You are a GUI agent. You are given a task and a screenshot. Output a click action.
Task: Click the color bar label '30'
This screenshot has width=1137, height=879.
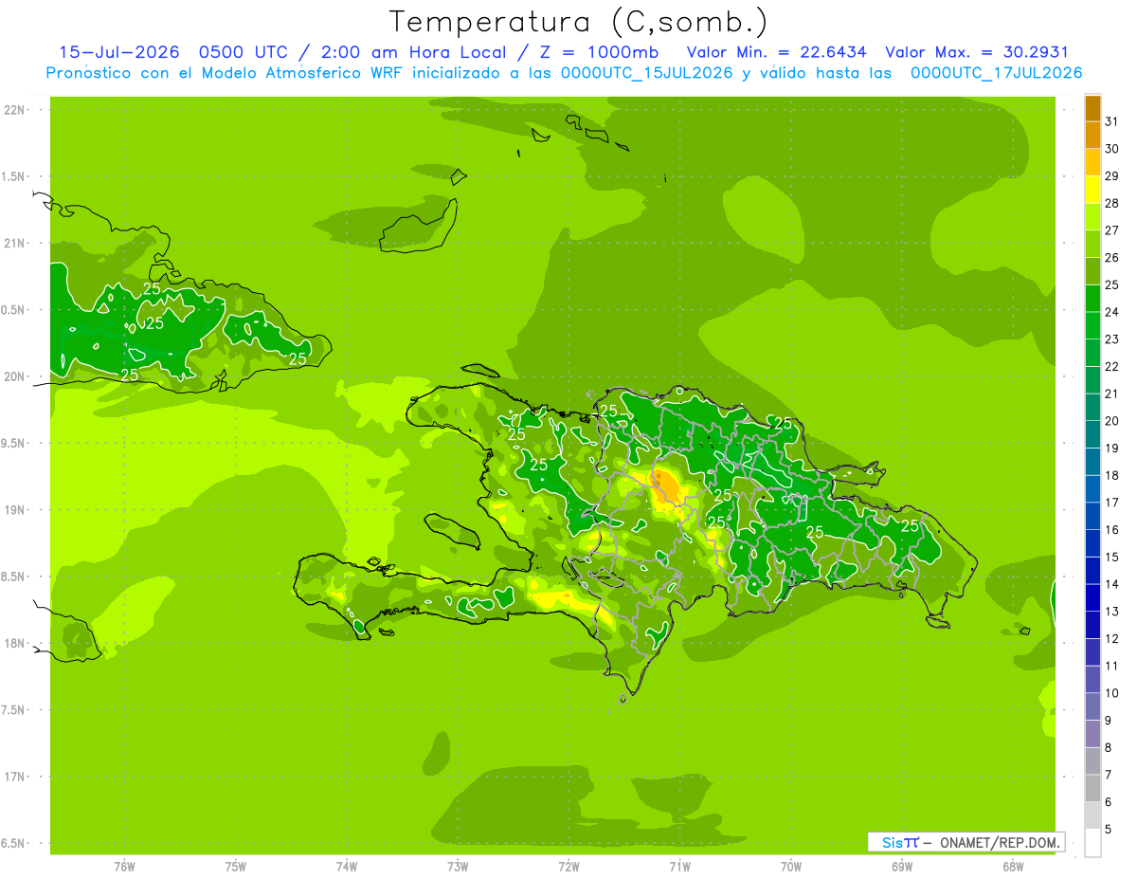click(1112, 149)
